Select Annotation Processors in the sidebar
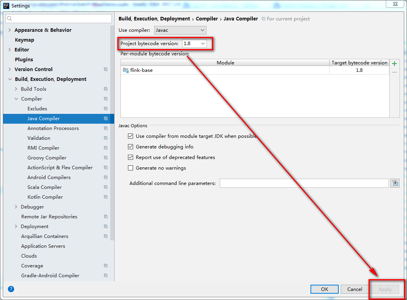Screen dimensions: 407x300 pos(53,128)
